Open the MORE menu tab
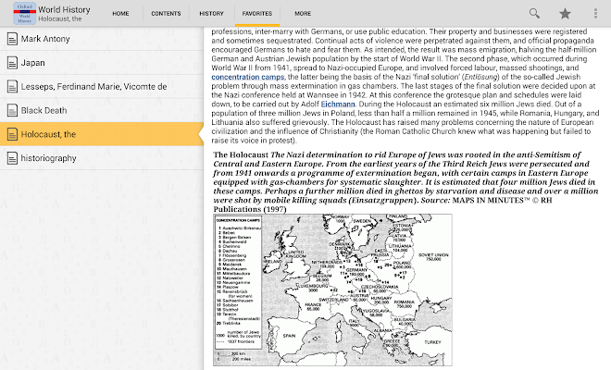Viewport: 611px width, 370px height. point(303,14)
